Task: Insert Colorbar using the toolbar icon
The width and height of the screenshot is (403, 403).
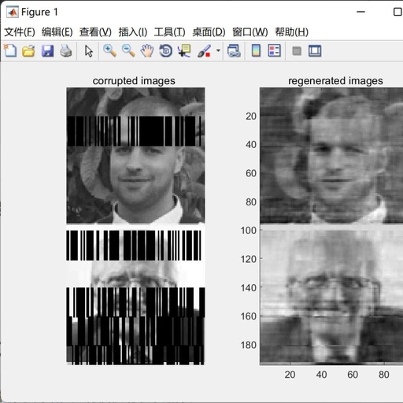Action: 256,50
